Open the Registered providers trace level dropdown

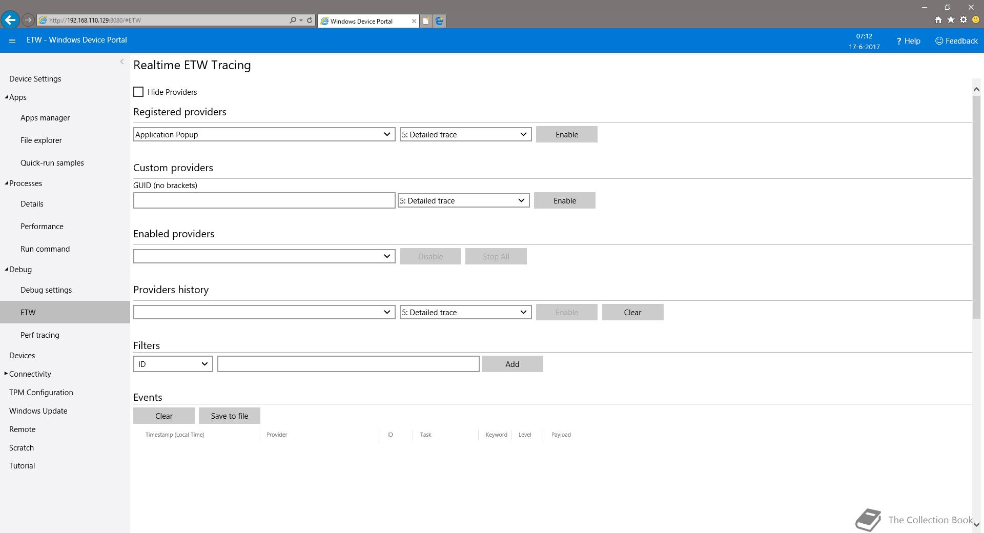(465, 134)
